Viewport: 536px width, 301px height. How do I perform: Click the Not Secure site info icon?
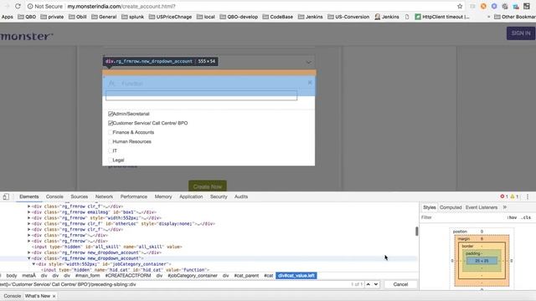coord(30,6)
